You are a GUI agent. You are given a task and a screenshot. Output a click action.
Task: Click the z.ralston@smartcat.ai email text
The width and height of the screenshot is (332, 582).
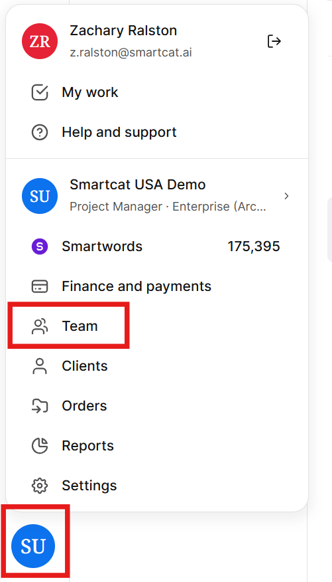(x=131, y=52)
